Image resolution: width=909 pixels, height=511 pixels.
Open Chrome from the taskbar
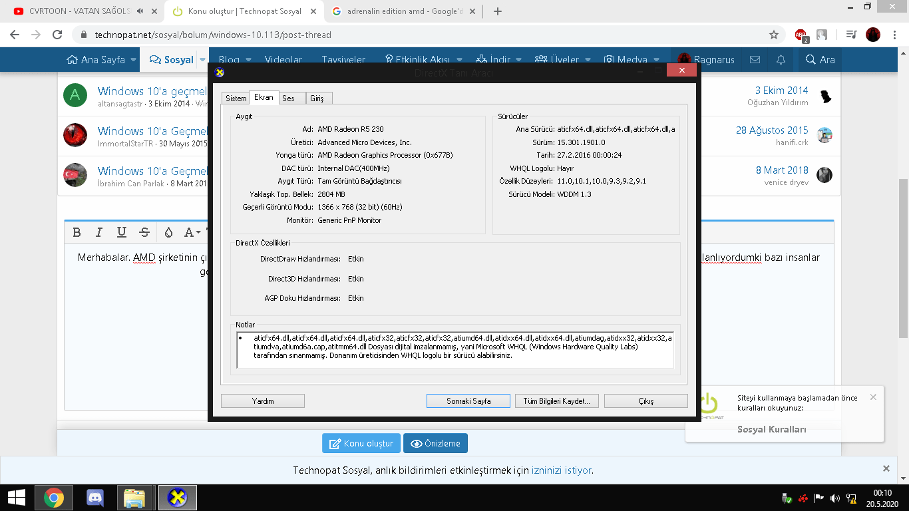pos(54,498)
